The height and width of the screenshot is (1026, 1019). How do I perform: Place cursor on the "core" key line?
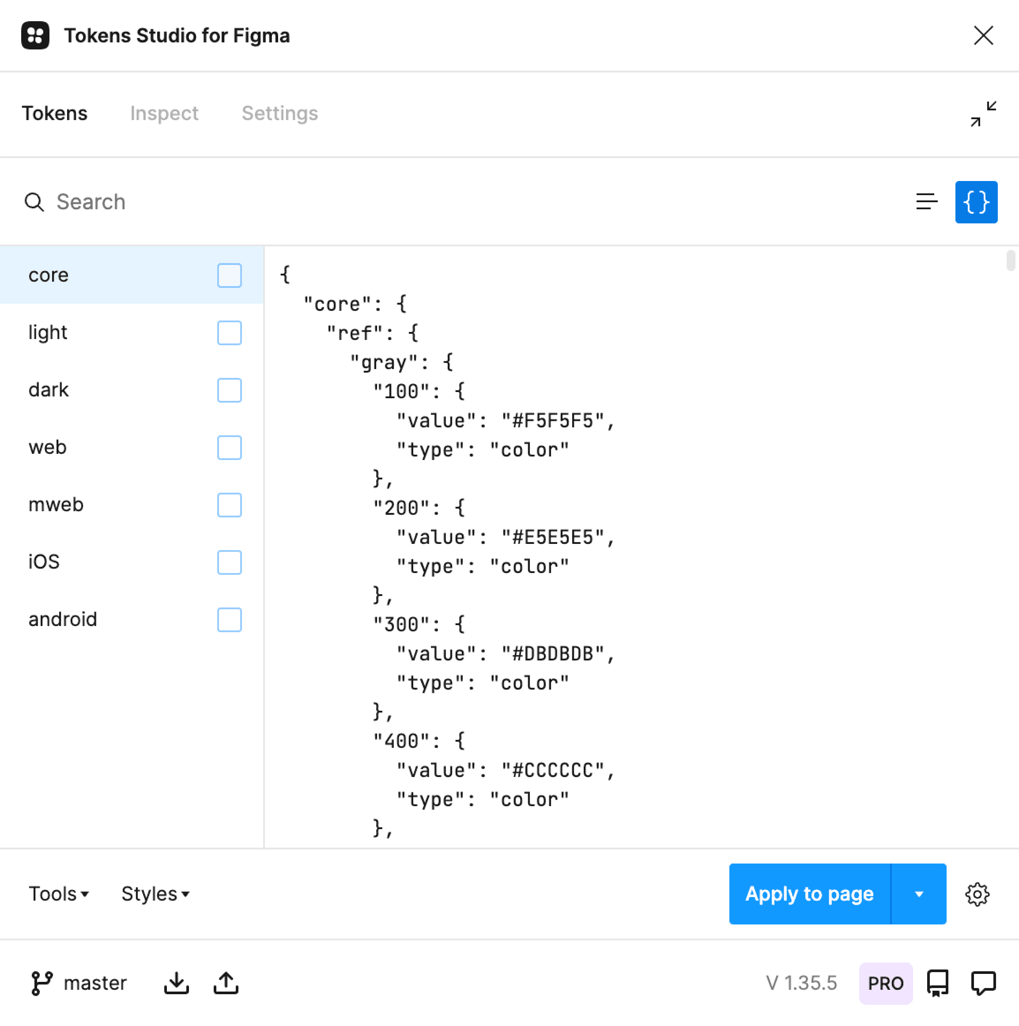[x=355, y=304]
